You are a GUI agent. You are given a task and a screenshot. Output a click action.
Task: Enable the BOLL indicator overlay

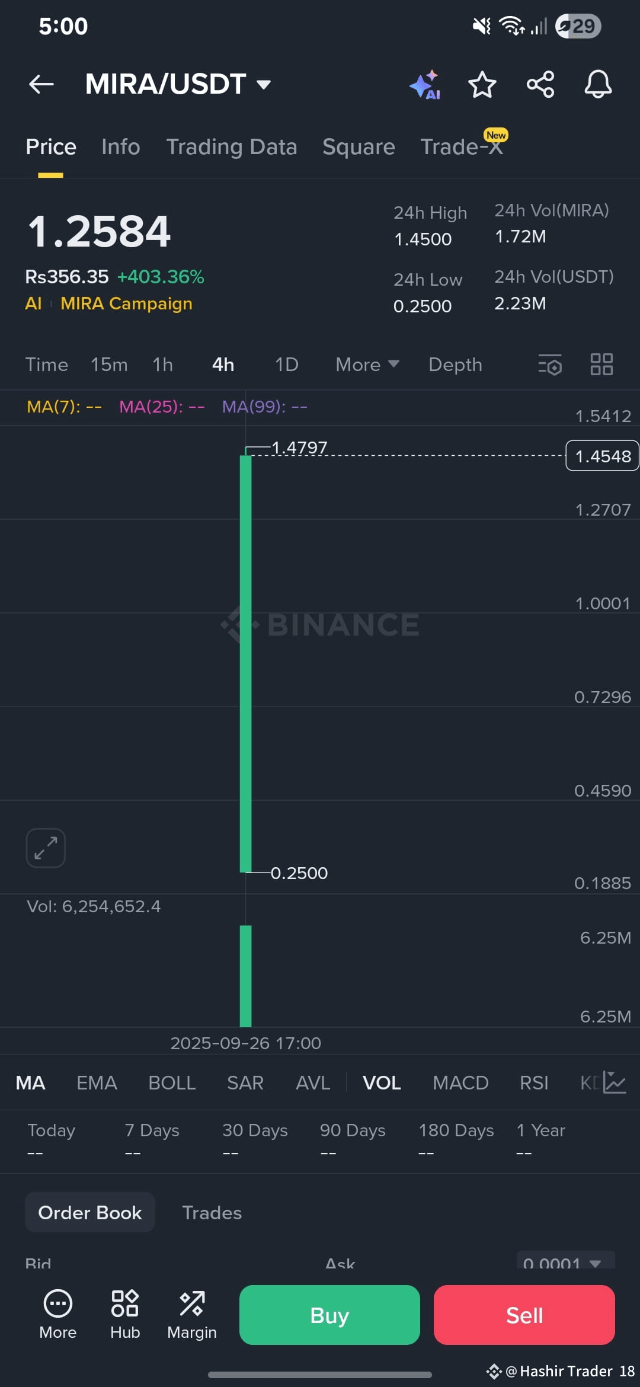click(x=171, y=1082)
